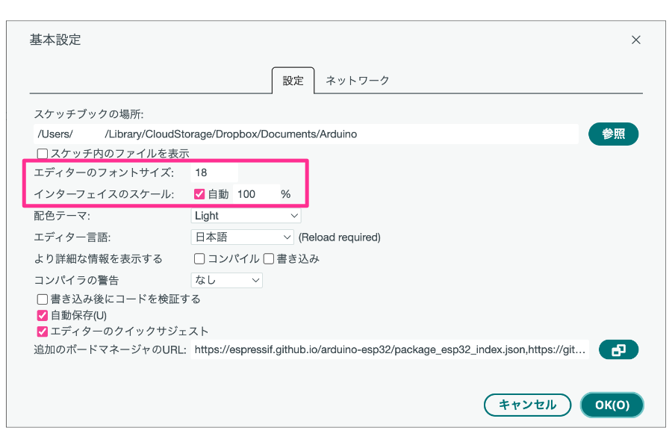The height and width of the screenshot is (448, 672).
Task: Close the 基本設定 dialog with the X
Action: coord(636,40)
